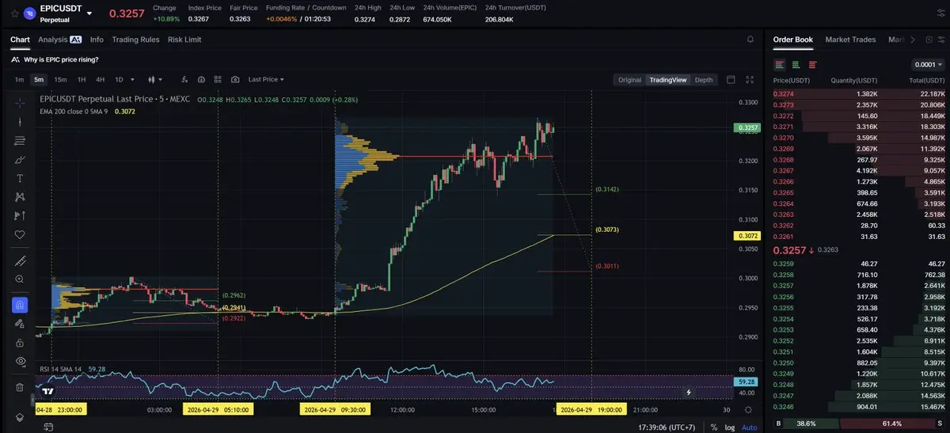Select the 4H timeframe

(101, 79)
